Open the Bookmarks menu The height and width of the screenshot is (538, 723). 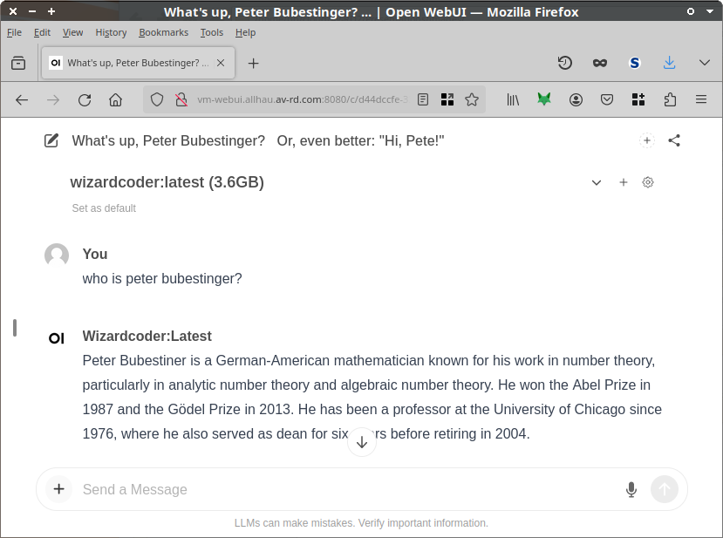163,32
